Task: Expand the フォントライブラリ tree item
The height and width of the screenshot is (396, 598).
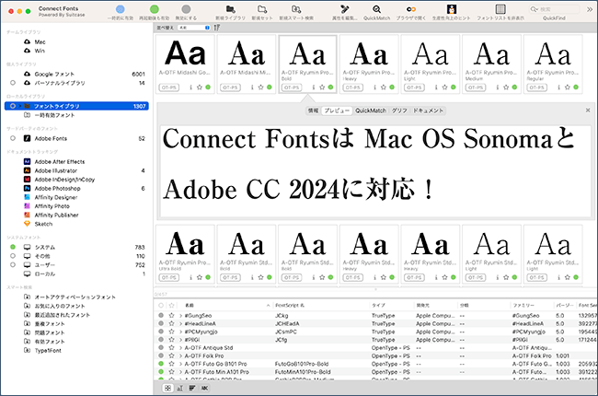Action: click(x=20, y=106)
